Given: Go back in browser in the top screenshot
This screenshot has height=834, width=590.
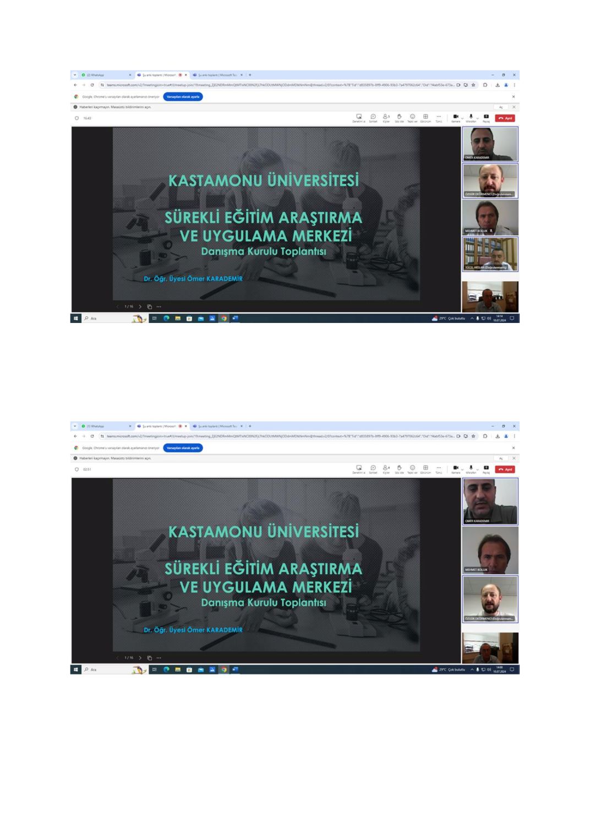Looking at the screenshot, I should [75, 85].
